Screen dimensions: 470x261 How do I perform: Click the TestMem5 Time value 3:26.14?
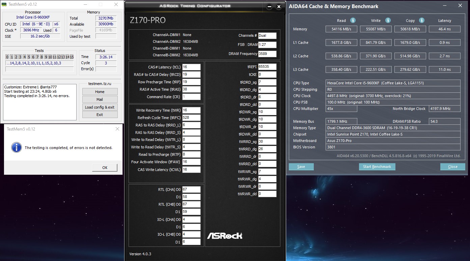pos(106,57)
